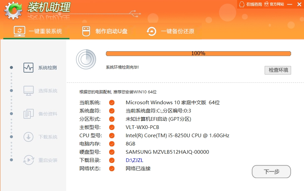The height and width of the screenshot is (191, 304).
Task: Minimize the 装机助理 window
Action: click(x=290, y=4)
